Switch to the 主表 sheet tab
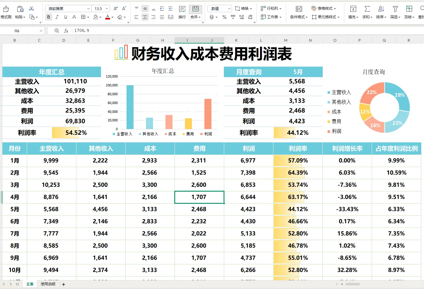This screenshot has height=289, width=424. click(30, 284)
